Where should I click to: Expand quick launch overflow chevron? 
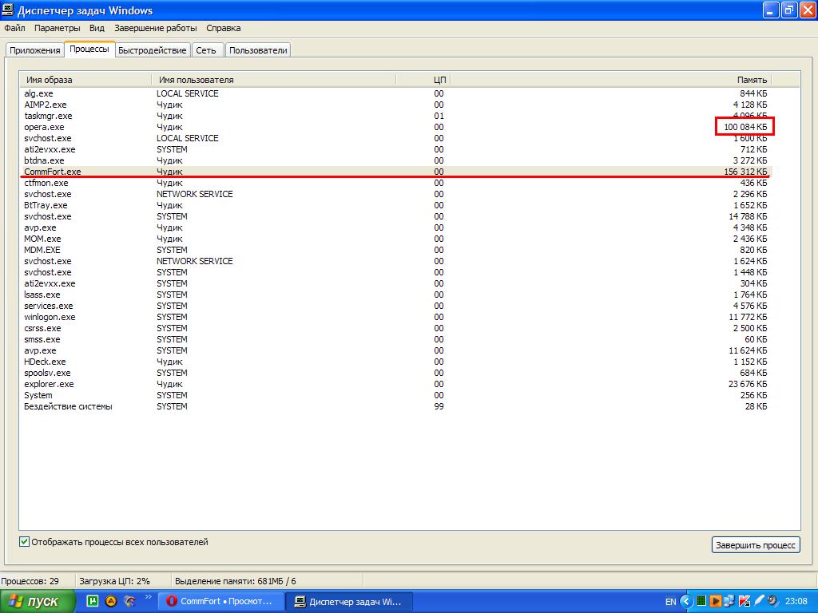[148, 597]
